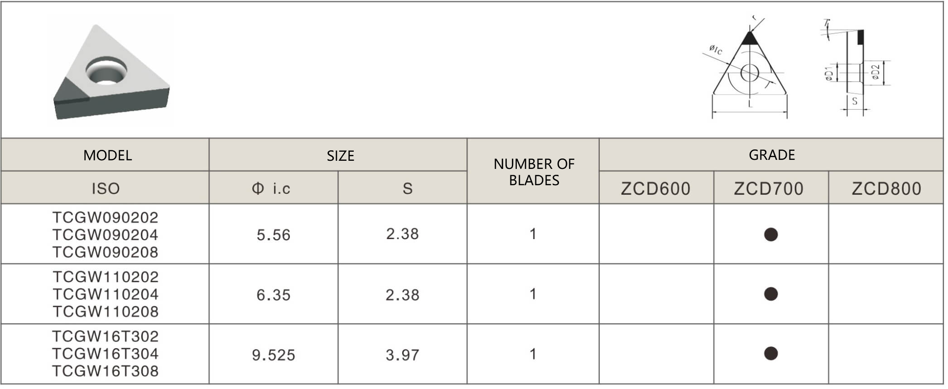
Task: Click the ISO column header
Action: pos(106,188)
